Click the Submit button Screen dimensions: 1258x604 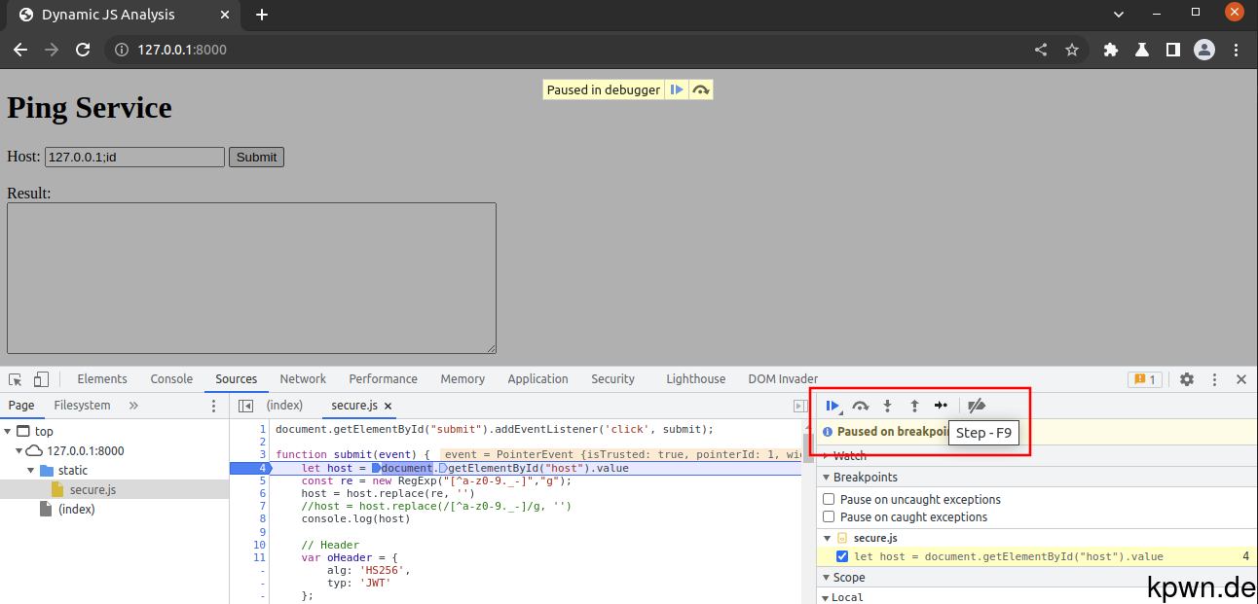point(256,157)
